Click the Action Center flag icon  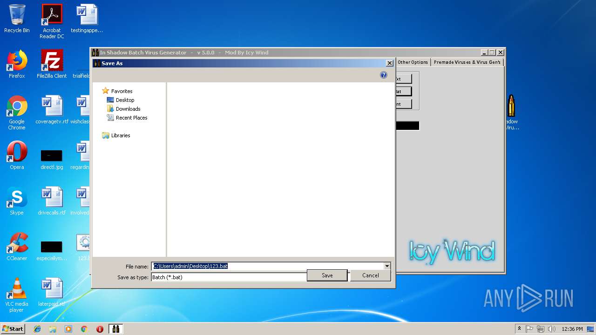pyautogui.click(x=529, y=329)
